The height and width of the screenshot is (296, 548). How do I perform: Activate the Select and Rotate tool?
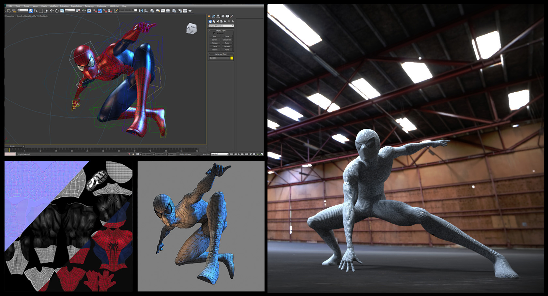coord(57,11)
